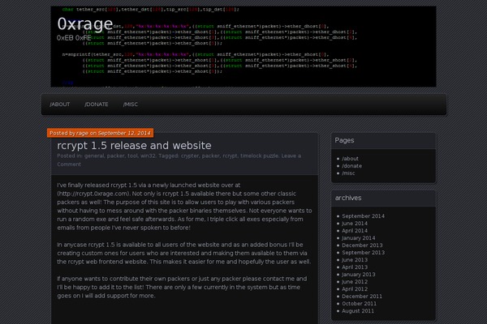This screenshot has width=487, height=324.
Task: Open the December 2013 archive
Action: click(x=362, y=245)
